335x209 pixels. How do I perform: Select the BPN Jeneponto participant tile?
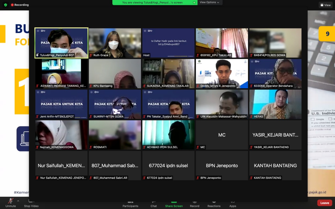click(x=222, y=166)
